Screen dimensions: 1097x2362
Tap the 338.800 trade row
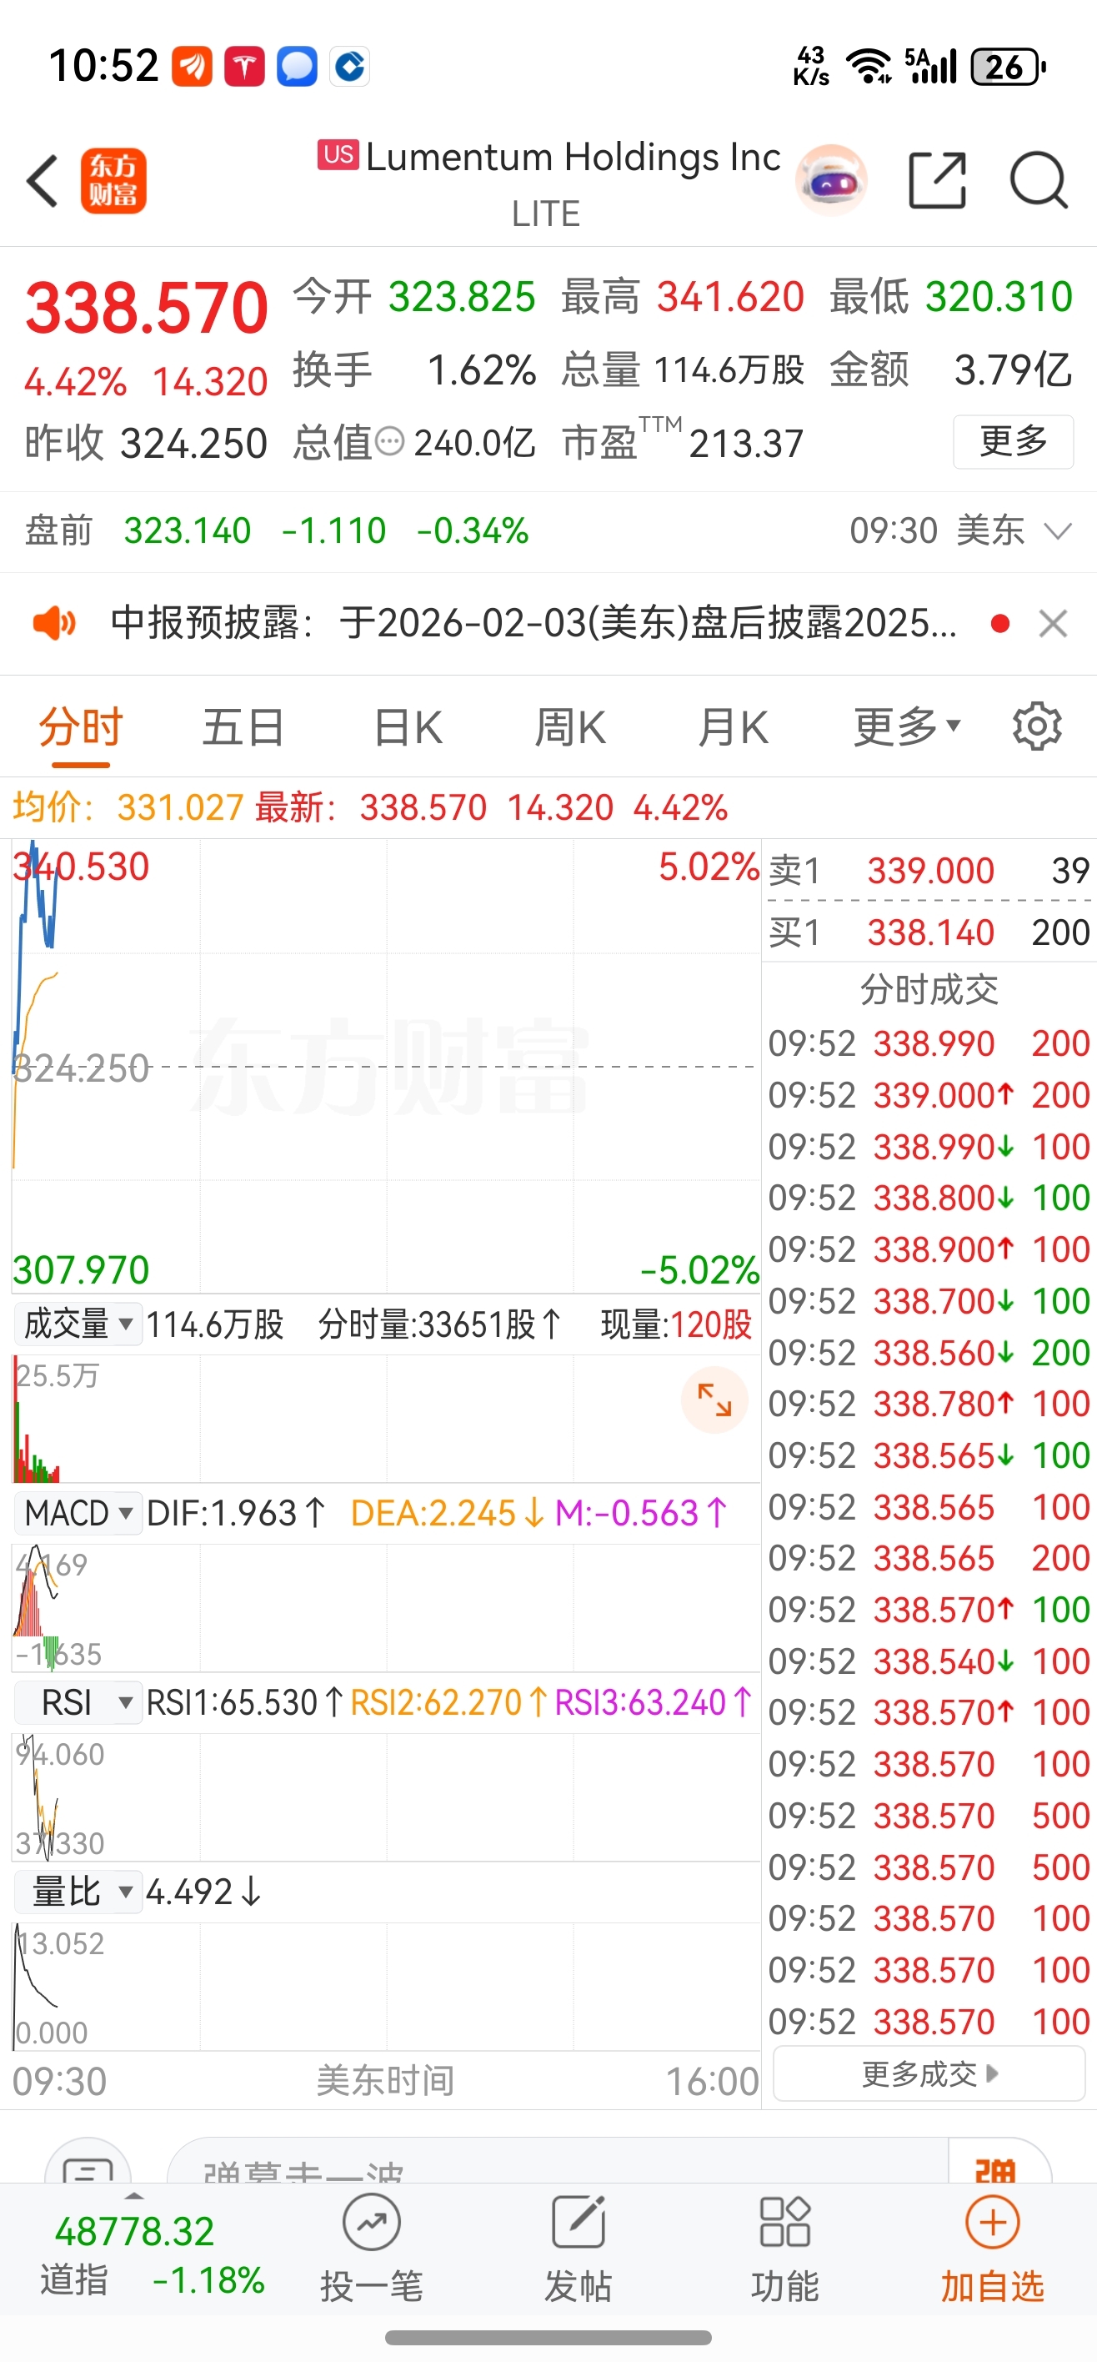929,1198
